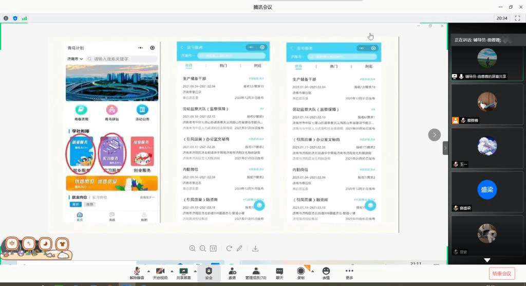The height and width of the screenshot is (286, 526).
Task: Open 管理成员(70) participant management
Action: [x=256, y=273]
